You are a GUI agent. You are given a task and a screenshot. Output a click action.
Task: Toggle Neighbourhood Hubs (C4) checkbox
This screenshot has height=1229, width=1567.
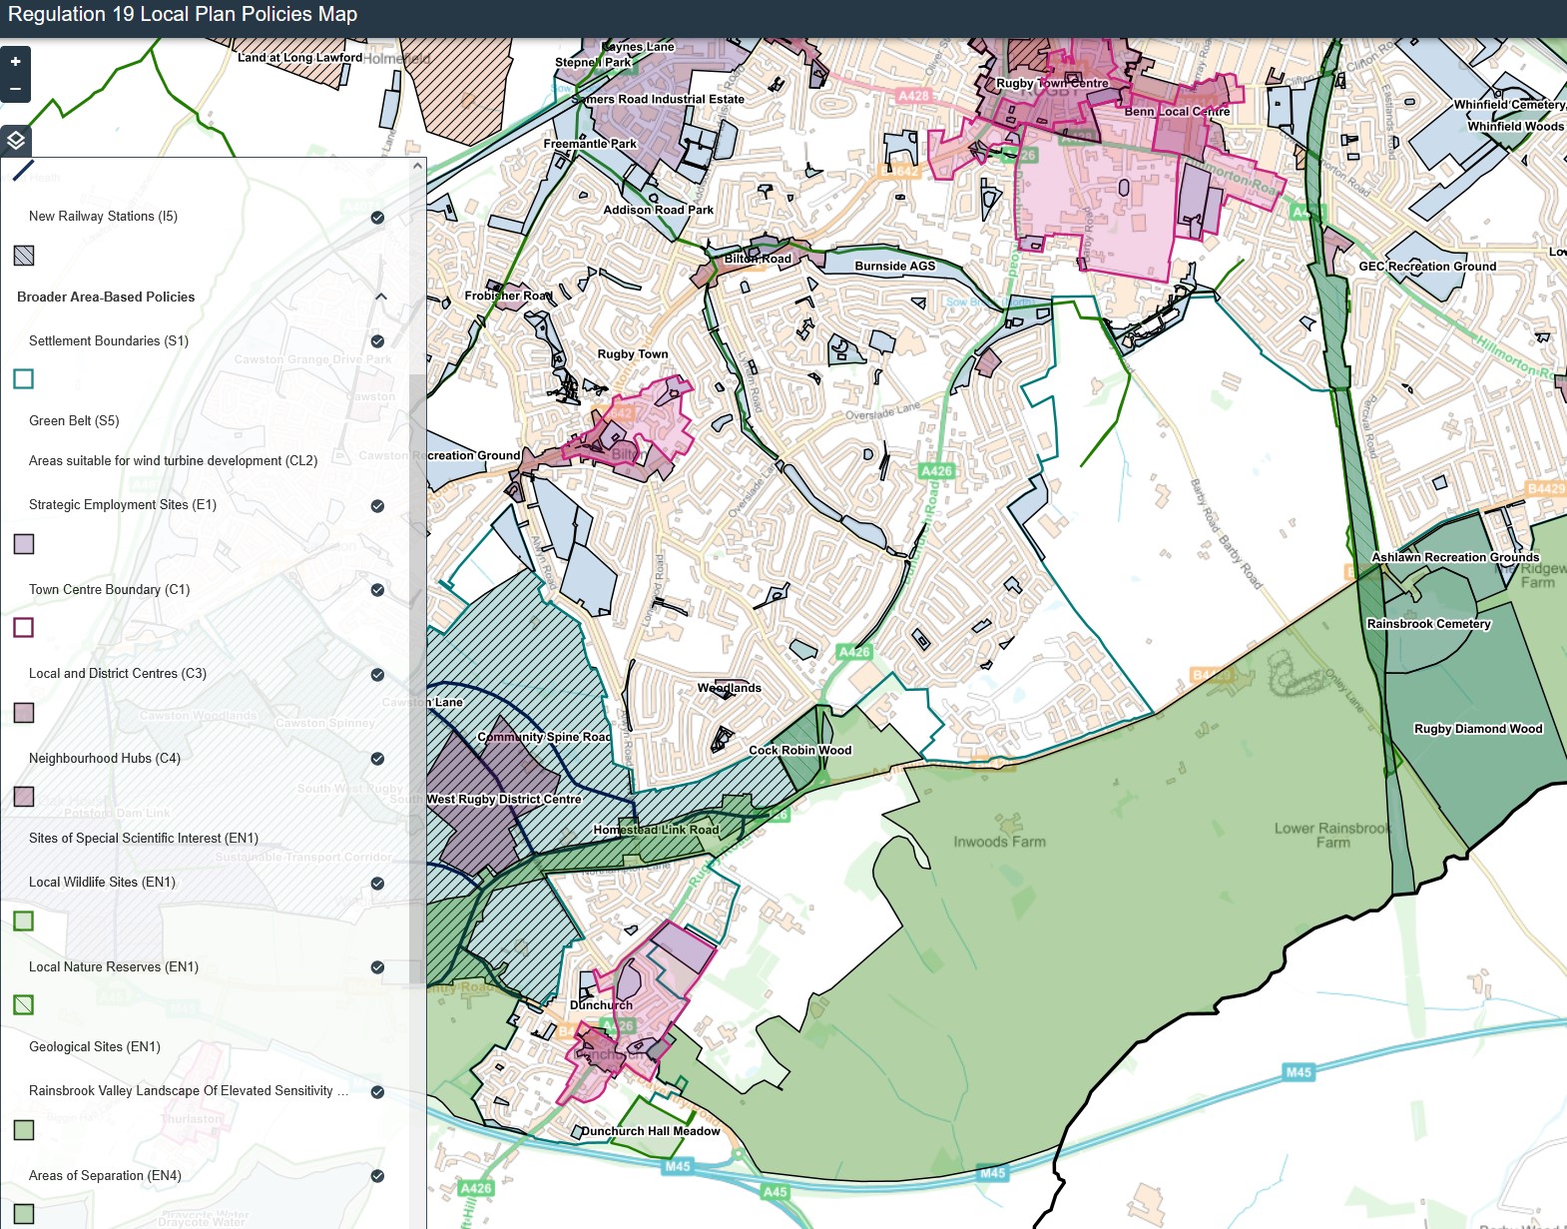pos(377,759)
